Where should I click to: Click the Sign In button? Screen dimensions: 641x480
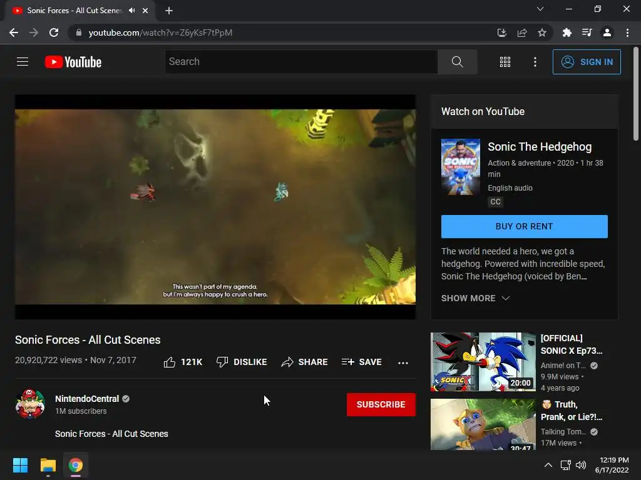(587, 62)
